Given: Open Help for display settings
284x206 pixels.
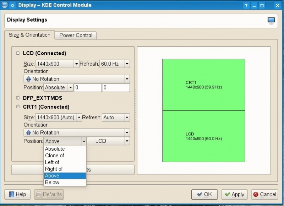Looking at the screenshot, I should point(17,194).
